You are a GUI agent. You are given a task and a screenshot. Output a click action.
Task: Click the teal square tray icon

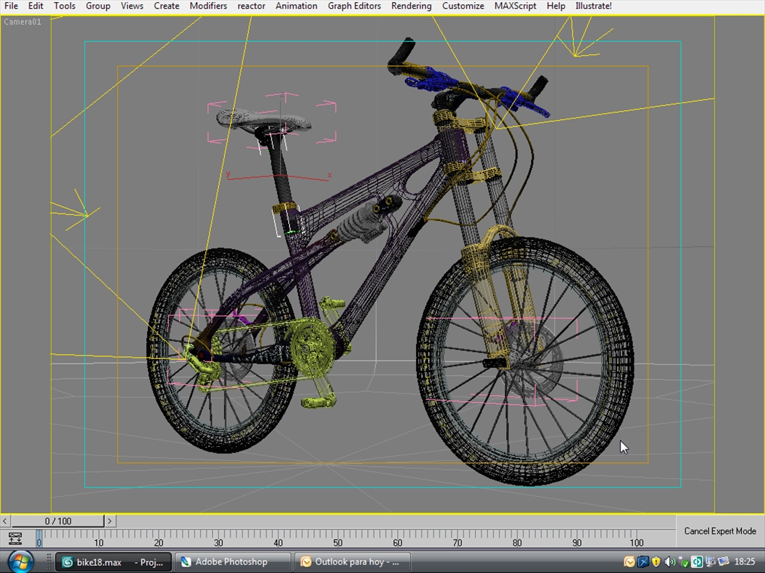coord(697,562)
